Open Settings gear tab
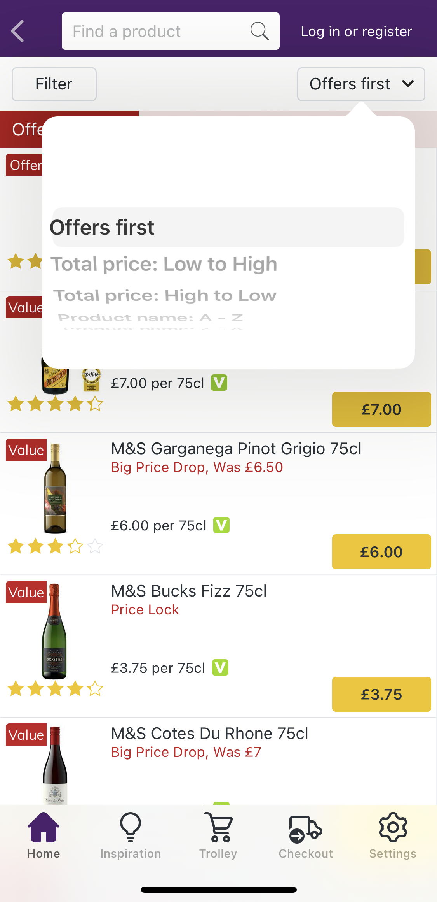The width and height of the screenshot is (437, 902). [393, 835]
